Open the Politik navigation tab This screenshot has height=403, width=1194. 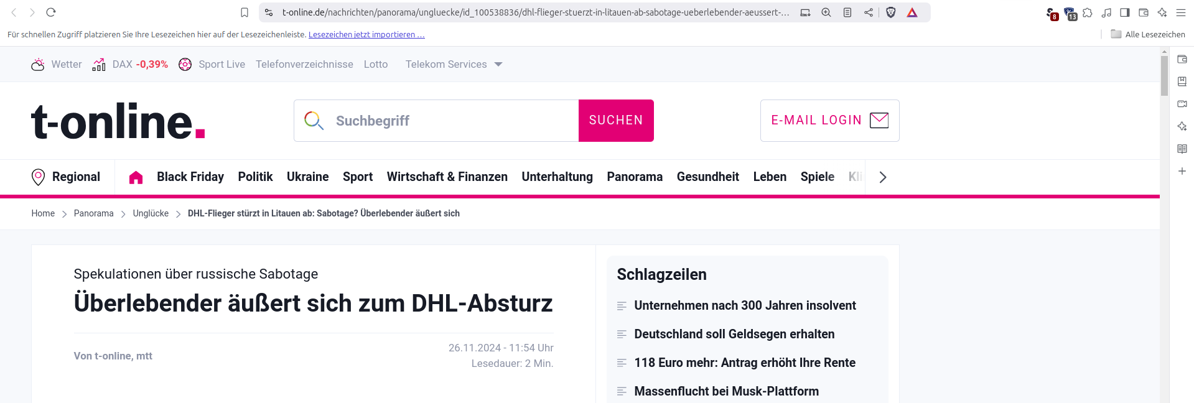coord(255,177)
